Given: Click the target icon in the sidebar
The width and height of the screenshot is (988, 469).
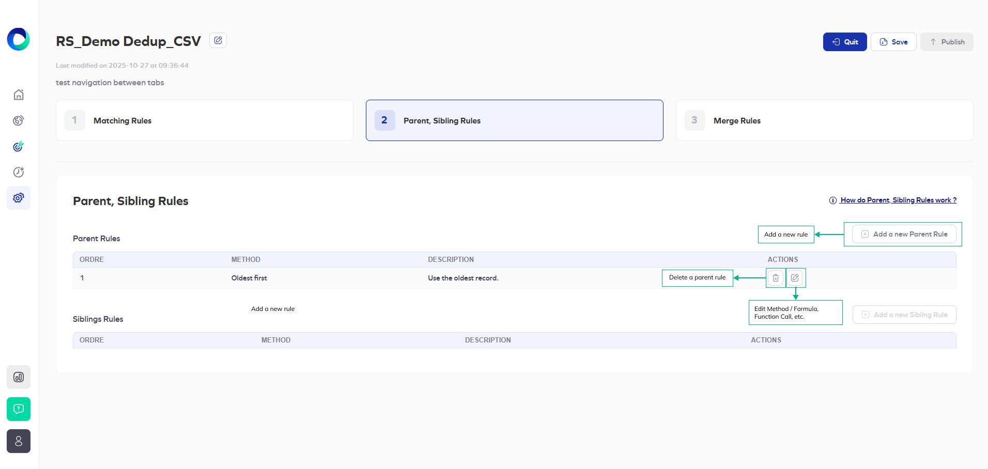Looking at the screenshot, I should pos(19,146).
